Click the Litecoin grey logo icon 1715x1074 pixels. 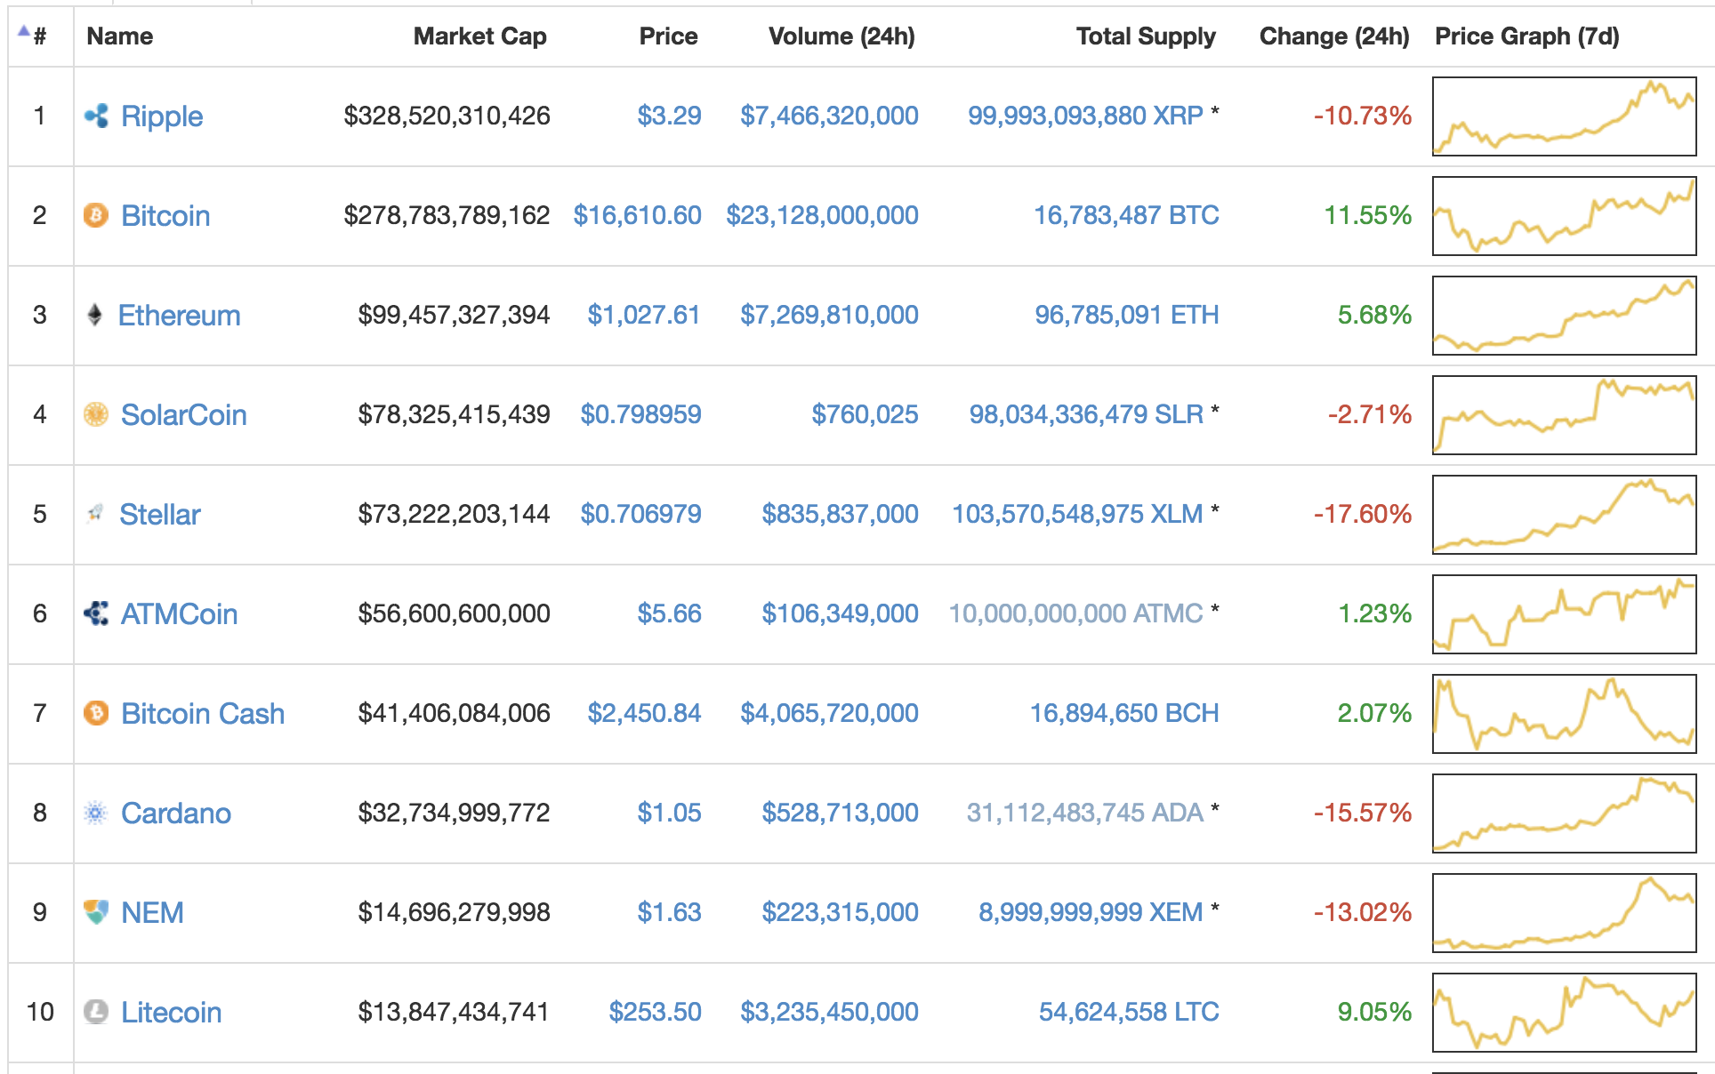point(96,1012)
